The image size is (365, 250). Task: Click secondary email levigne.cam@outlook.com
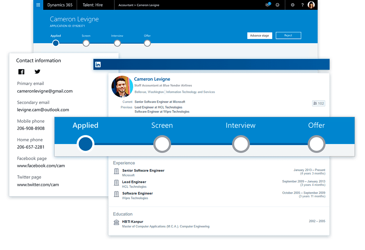pos(43,110)
